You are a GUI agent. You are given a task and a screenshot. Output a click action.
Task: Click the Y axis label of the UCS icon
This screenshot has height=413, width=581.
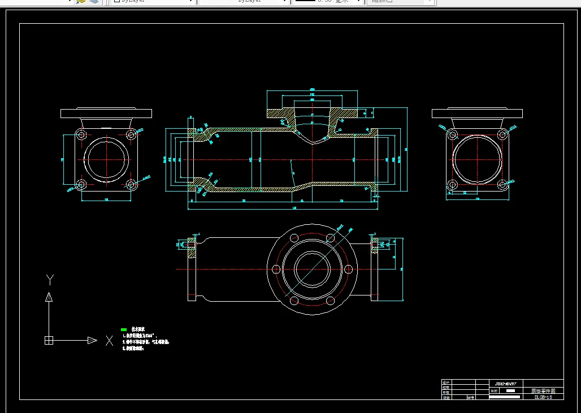[50, 280]
